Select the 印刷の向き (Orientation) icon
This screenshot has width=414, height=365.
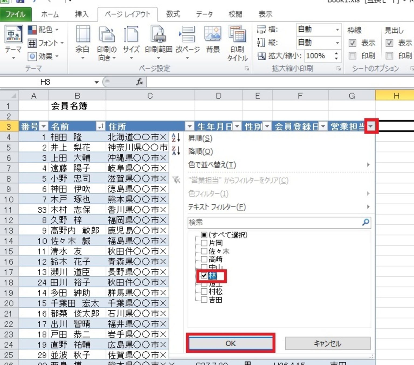[x=107, y=43]
